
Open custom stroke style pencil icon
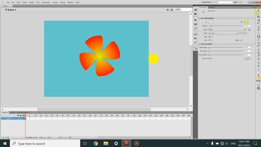[249, 29]
